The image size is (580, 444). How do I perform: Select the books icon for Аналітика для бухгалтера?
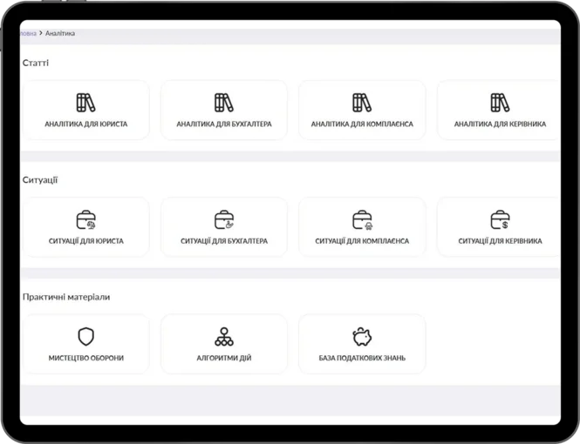tap(224, 103)
